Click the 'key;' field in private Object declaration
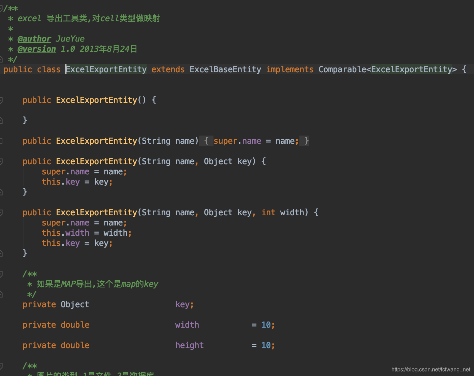Image resolution: width=474 pixels, height=376 pixels. [x=184, y=304]
